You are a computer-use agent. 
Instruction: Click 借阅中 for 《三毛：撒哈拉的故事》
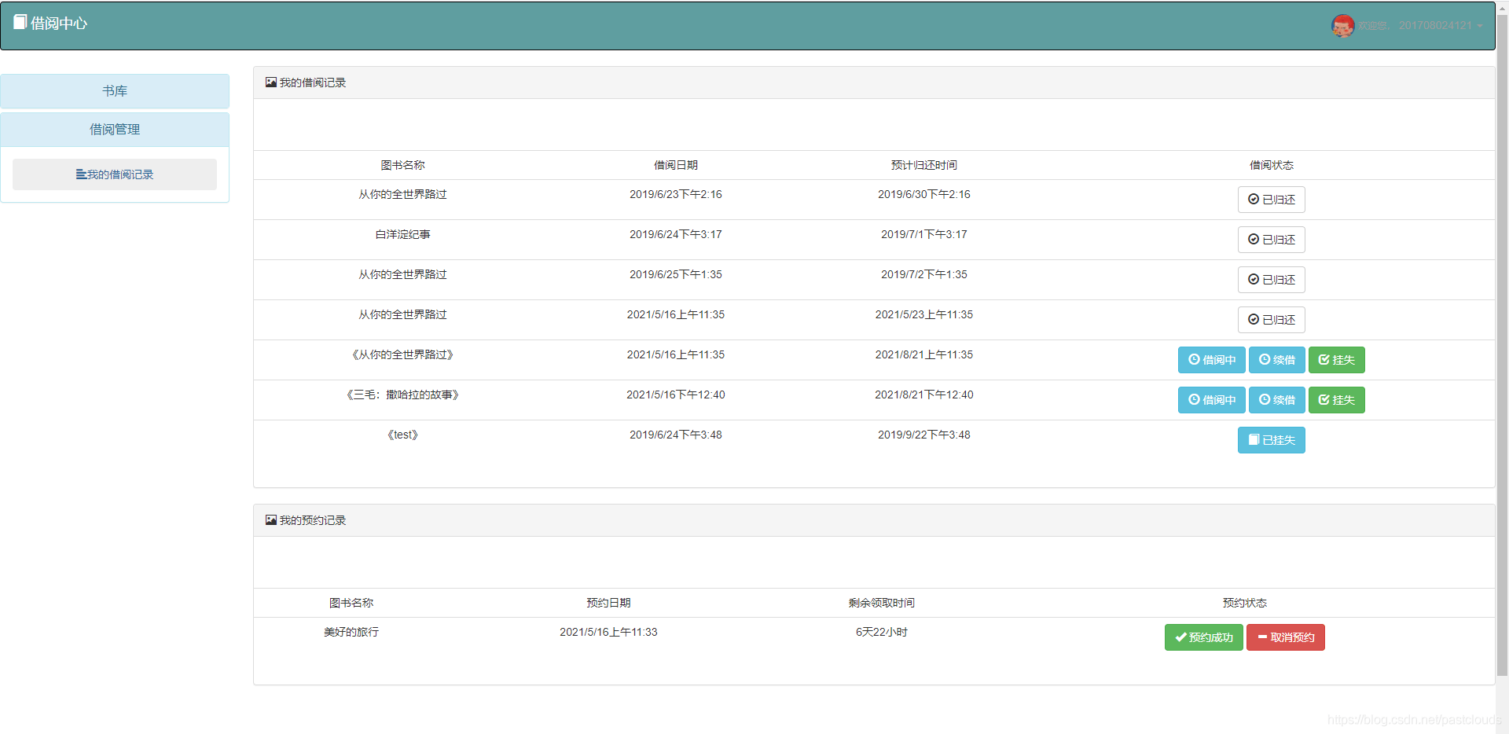point(1211,400)
